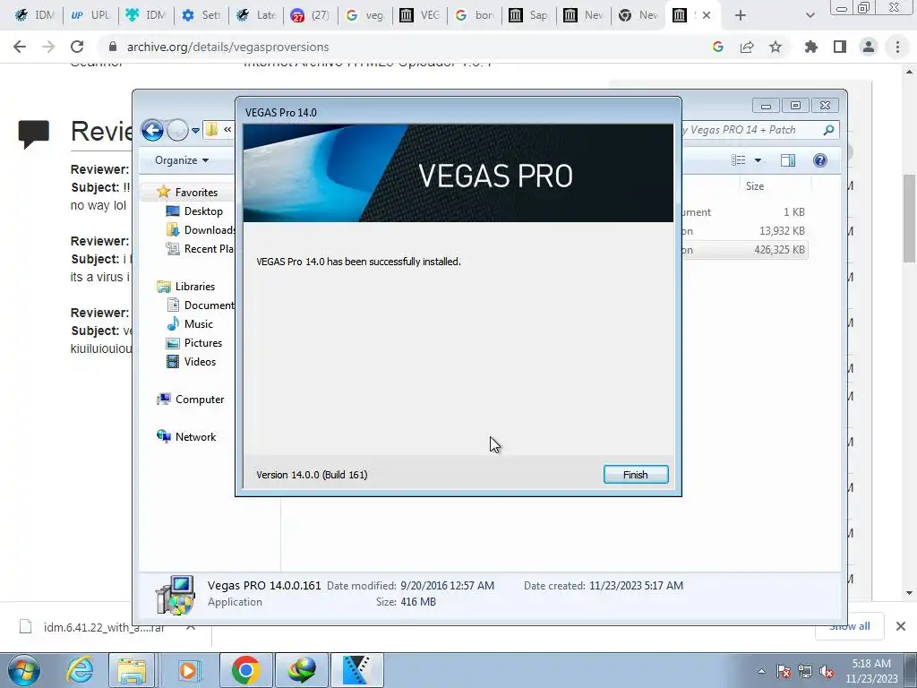The image size is (917, 688).
Task: Select the 13,932 KB file row
Action: pos(744,231)
